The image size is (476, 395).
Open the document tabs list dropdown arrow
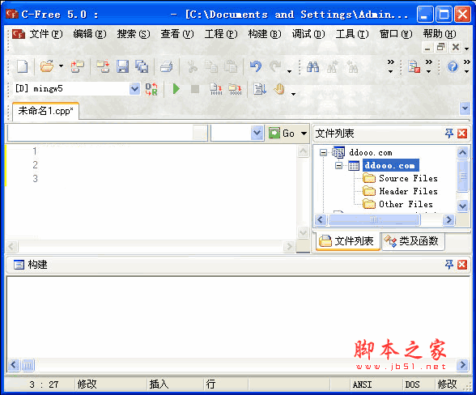(x=465, y=108)
